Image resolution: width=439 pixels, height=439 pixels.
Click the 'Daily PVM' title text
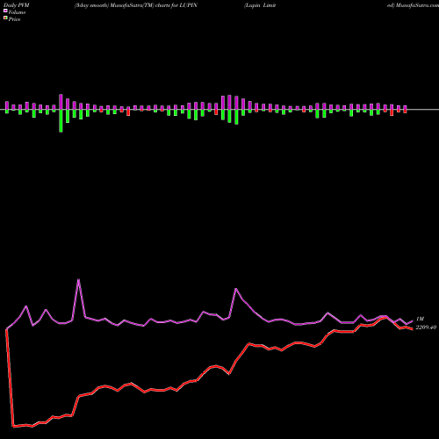[x=17, y=5]
